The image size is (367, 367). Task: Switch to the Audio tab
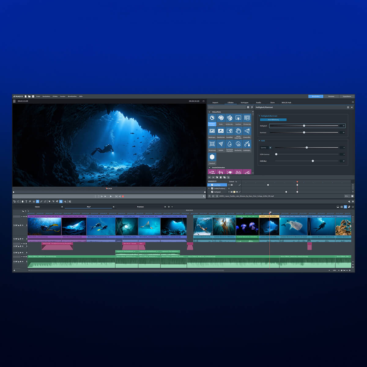[x=258, y=102]
